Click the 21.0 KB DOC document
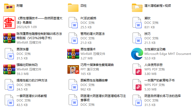The width and height of the screenshot is (194, 109). 73,38
